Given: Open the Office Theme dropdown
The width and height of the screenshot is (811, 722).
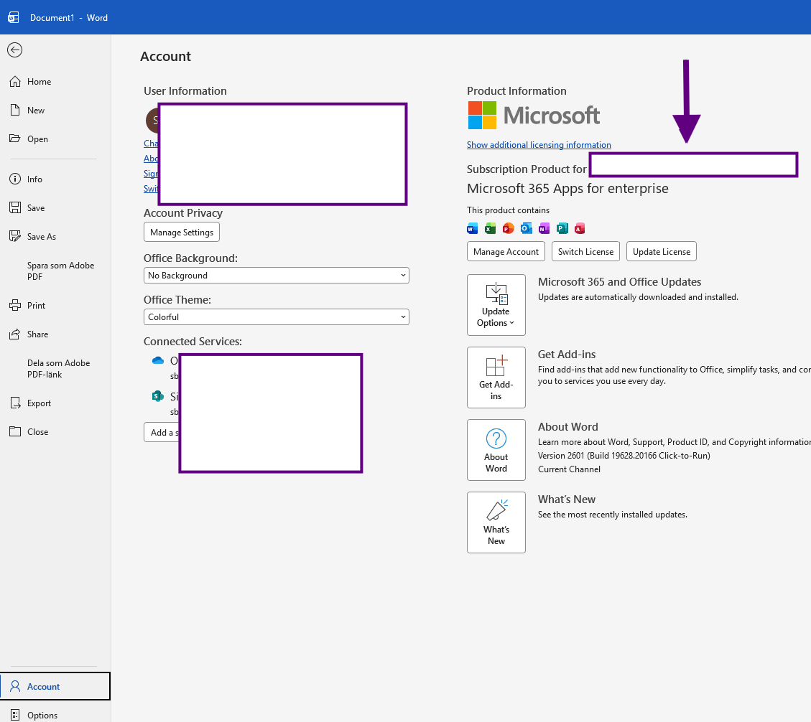Looking at the screenshot, I should click(x=276, y=317).
